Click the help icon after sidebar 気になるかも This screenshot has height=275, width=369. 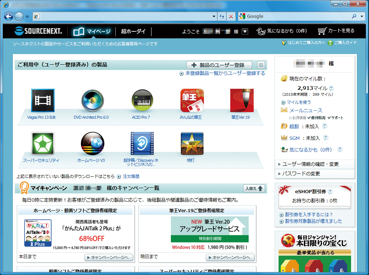pyautogui.click(x=340, y=149)
